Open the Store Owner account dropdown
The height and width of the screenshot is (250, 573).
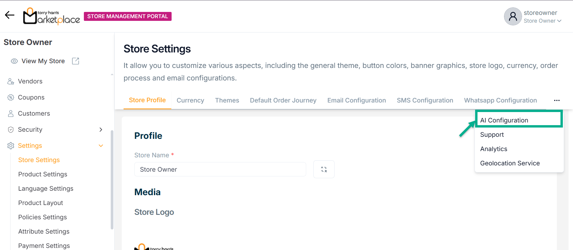coord(543,21)
